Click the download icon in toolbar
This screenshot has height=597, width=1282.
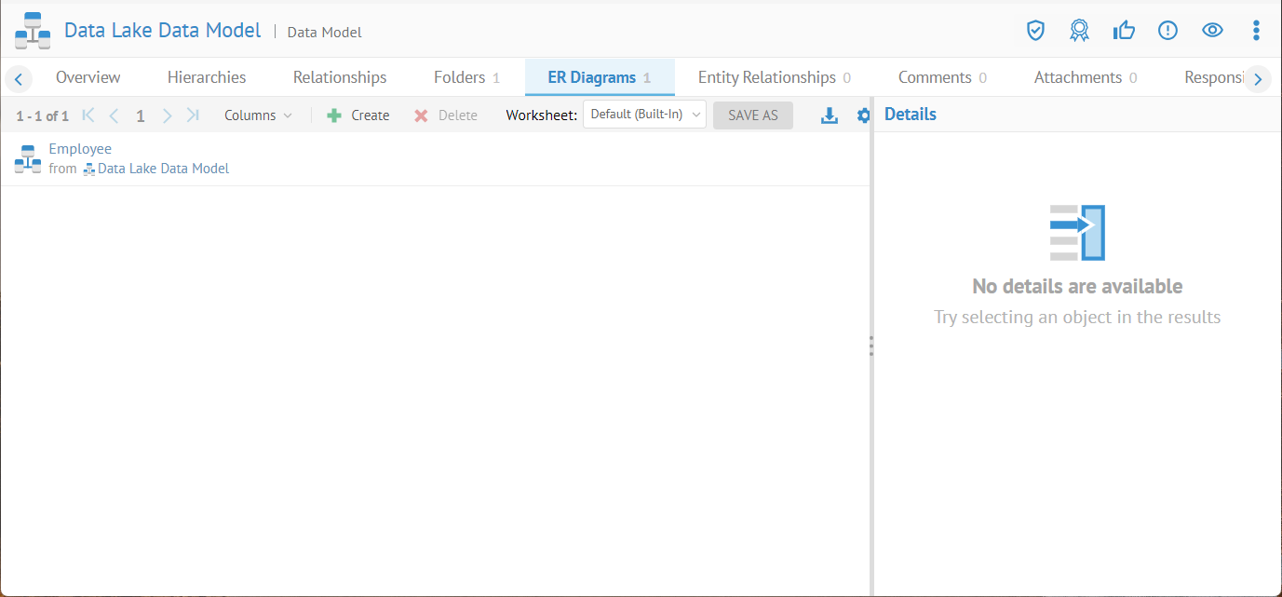830,115
